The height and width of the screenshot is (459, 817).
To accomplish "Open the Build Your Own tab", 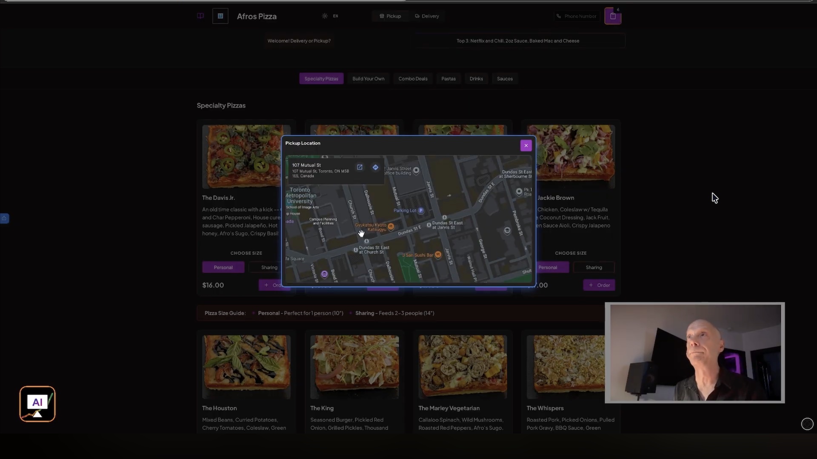I will point(368,79).
